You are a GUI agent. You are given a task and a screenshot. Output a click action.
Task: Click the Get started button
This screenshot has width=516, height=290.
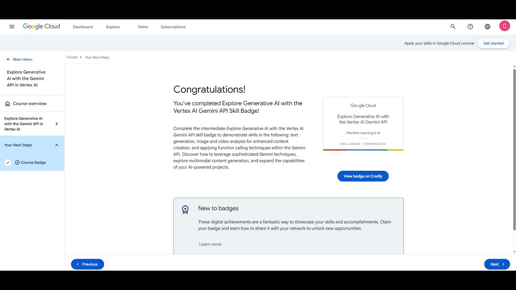click(x=493, y=43)
